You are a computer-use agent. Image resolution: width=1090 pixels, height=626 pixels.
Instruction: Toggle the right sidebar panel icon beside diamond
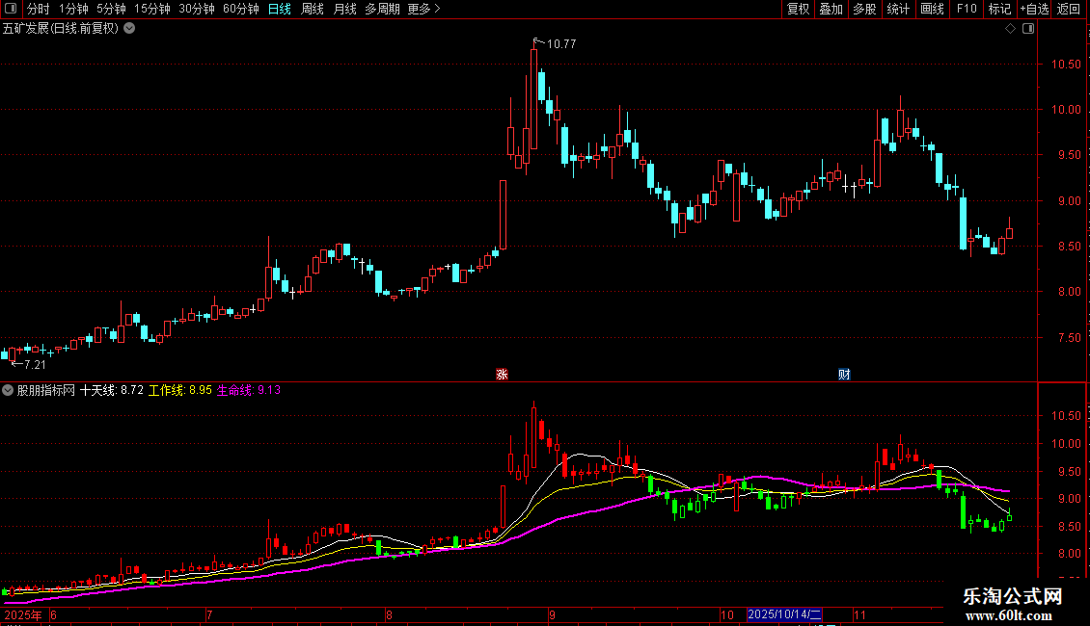(1028, 29)
